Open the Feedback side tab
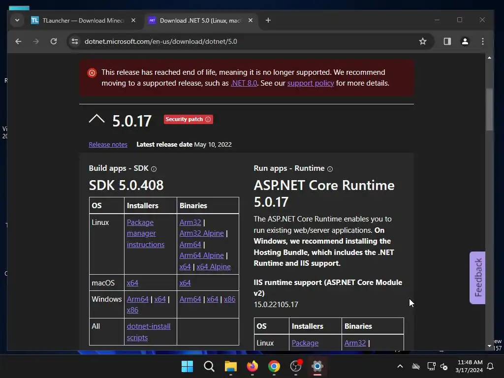Screen dimensions: 504x378 477,278
